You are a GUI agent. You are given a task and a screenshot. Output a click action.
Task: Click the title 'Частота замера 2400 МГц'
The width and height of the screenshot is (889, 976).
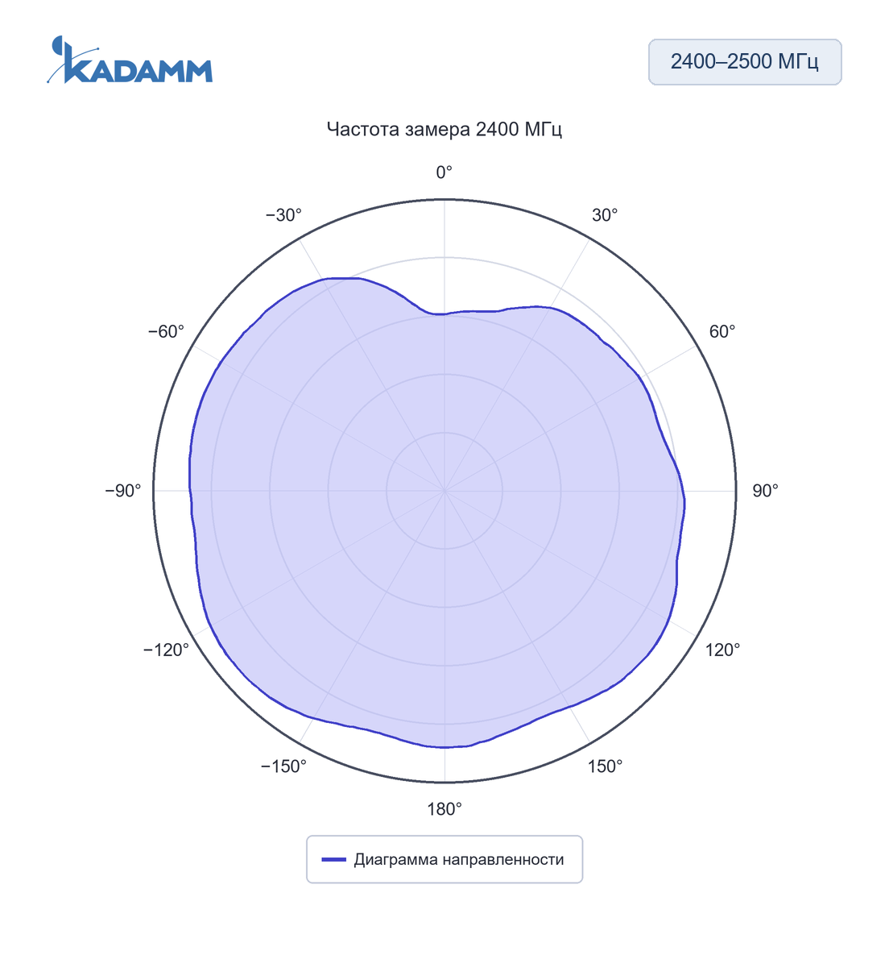point(444,129)
